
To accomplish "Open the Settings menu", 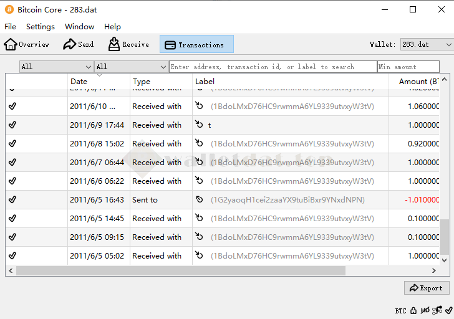I will point(41,27).
